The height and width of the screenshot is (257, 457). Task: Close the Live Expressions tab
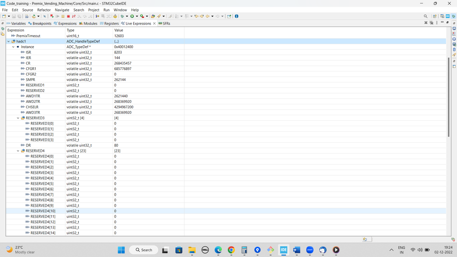[155, 23]
